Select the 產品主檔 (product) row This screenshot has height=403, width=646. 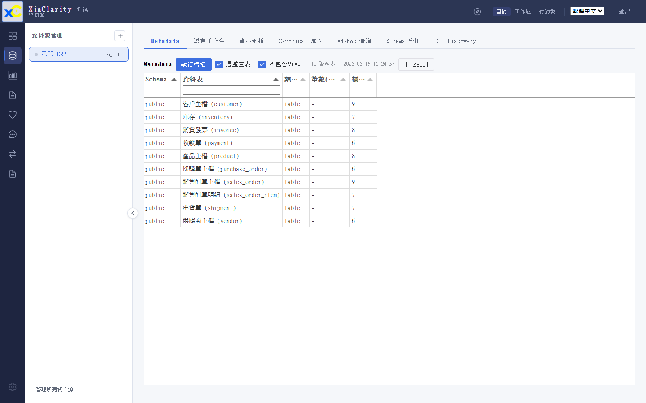pos(260,156)
